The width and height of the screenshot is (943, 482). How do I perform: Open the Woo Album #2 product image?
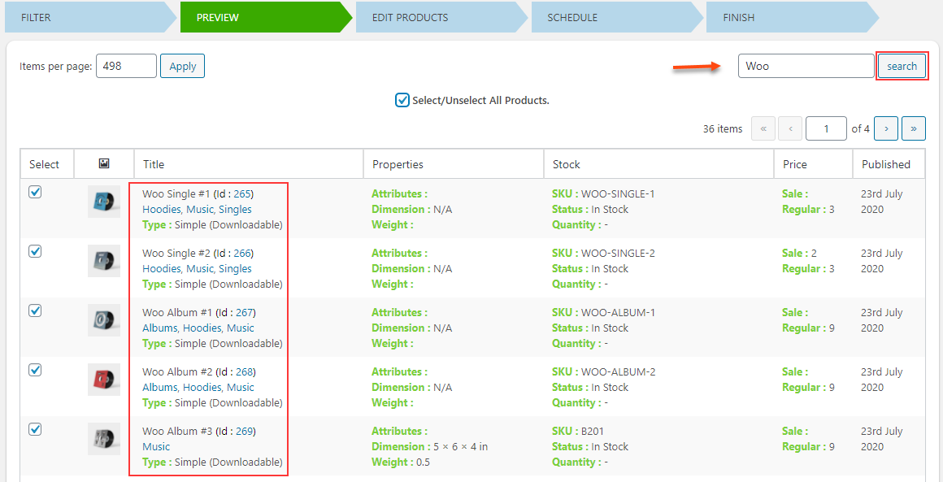pos(104,380)
